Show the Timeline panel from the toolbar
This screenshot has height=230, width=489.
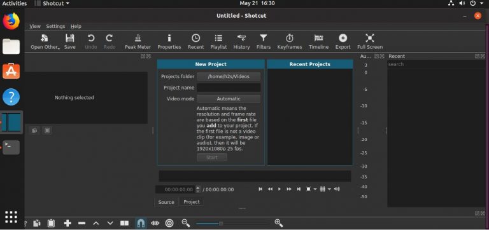tap(318, 42)
